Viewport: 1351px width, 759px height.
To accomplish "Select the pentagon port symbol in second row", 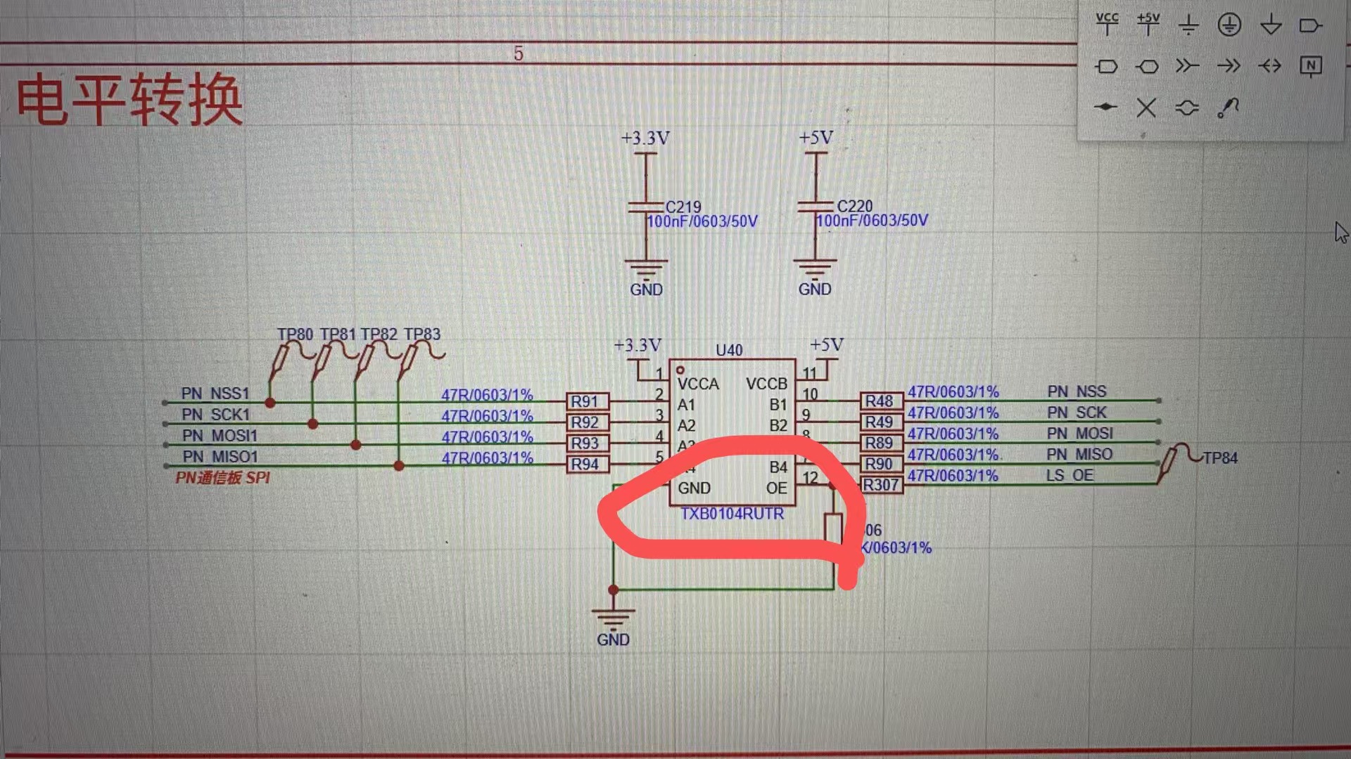I will pyautogui.click(x=1107, y=67).
